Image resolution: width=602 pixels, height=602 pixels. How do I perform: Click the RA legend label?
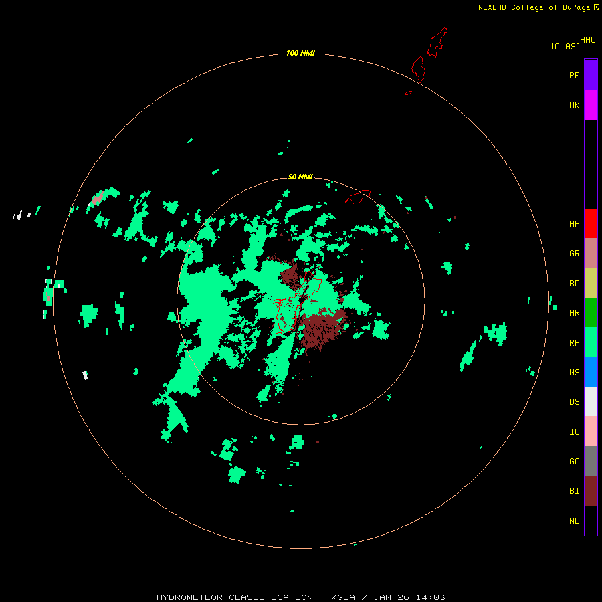(x=574, y=343)
